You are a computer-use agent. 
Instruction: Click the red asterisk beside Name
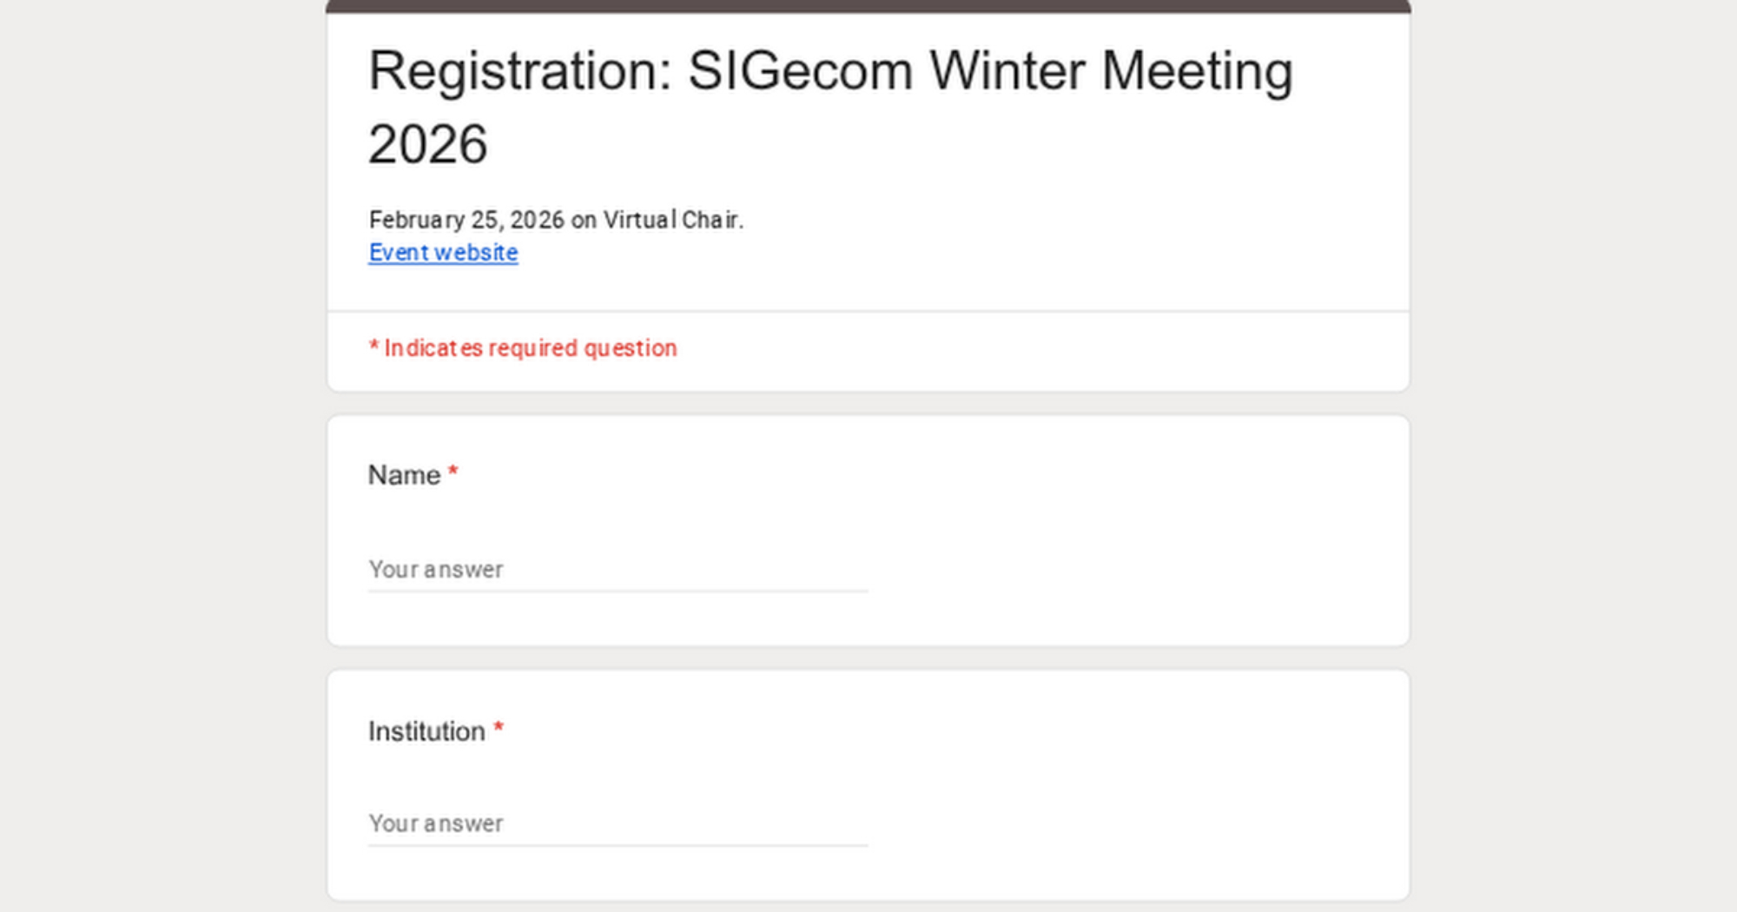tap(452, 473)
